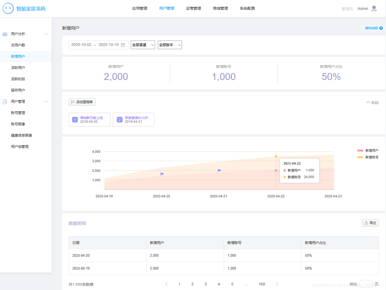The height and width of the screenshot is (290, 386).
Task: Open 应用管理 top menu
Action: [x=140, y=9]
